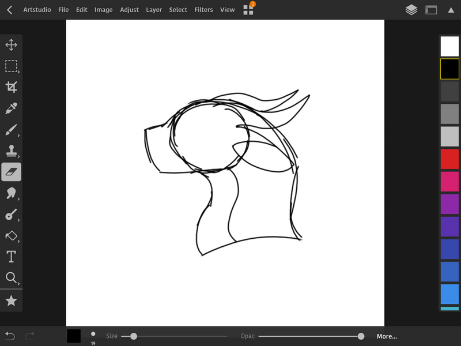Open the Layers panel
This screenshot has height=346, width=461.
click(x=411, y=10)
